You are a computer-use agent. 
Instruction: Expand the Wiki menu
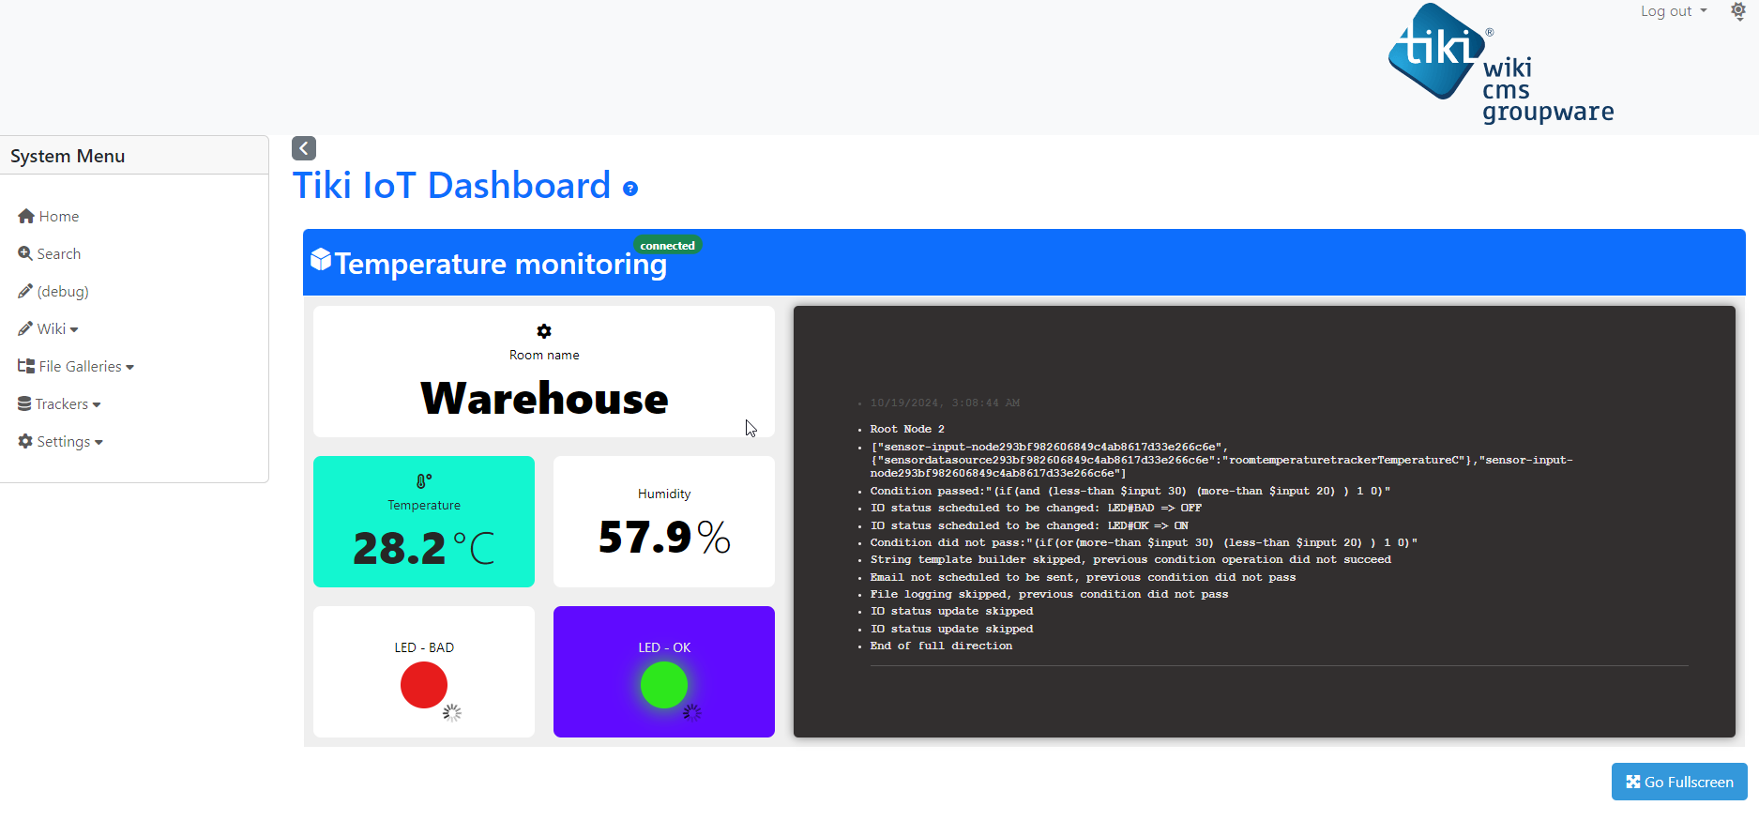(x=57, y=328)
